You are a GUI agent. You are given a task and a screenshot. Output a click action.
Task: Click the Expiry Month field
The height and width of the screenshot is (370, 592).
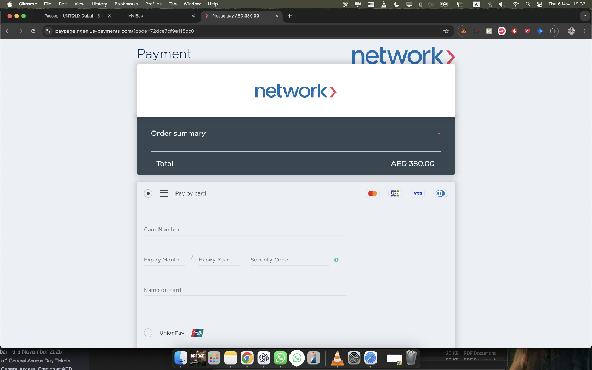tap(163, 260)
